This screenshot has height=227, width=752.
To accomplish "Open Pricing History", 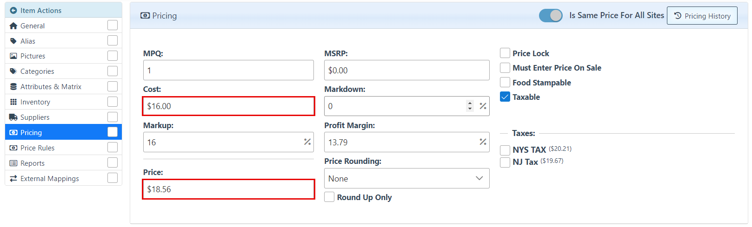I will (x=702, y=16).
